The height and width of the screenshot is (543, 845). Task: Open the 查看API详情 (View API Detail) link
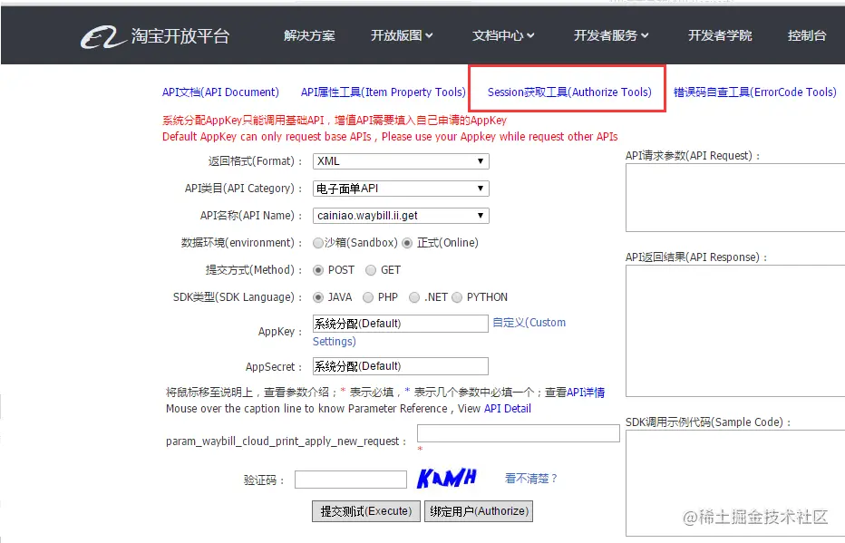[x=586, y=390]
